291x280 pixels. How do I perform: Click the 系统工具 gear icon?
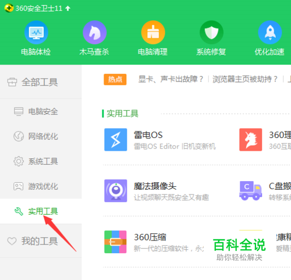click(19, 161)
